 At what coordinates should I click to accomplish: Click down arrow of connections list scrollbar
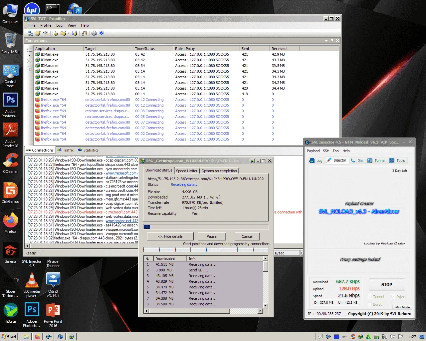266,305
